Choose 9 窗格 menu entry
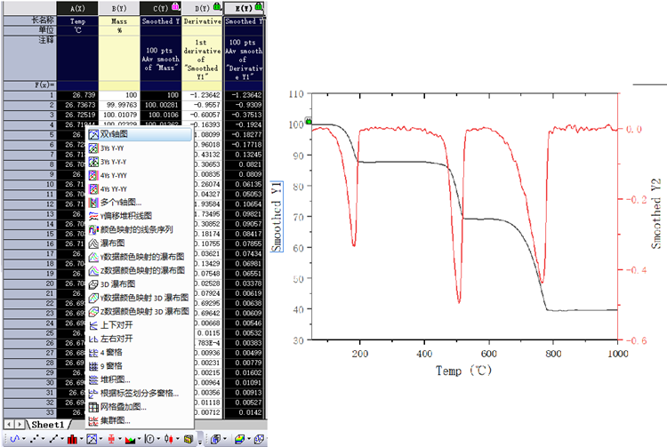Image resolution: width=667 pixels, height=447 pixels. tap(140, 366)
